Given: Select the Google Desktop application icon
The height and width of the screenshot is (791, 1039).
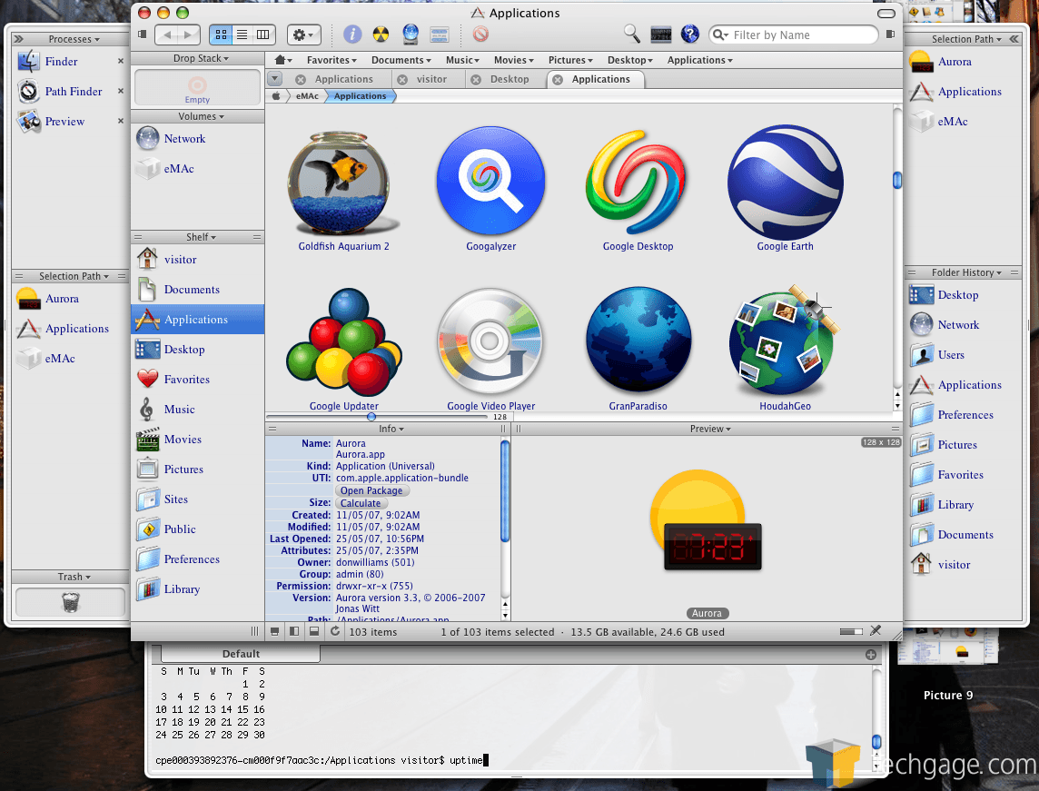Looking at the screenshot, I should (636, 183).
